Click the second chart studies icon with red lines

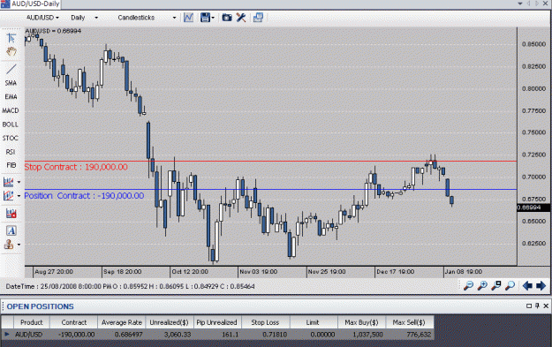coord(9,195)
